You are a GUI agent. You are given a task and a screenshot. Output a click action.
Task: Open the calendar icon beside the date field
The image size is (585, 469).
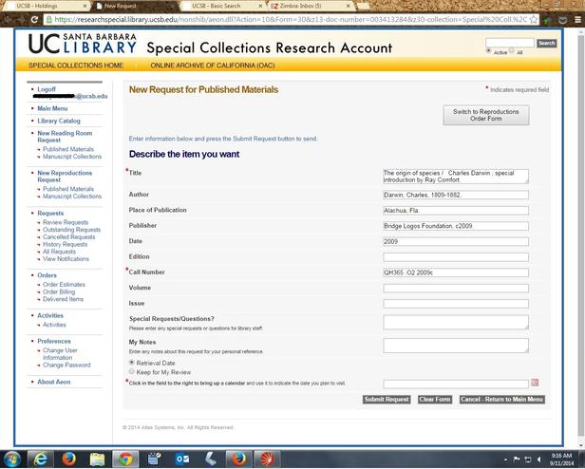535,383
